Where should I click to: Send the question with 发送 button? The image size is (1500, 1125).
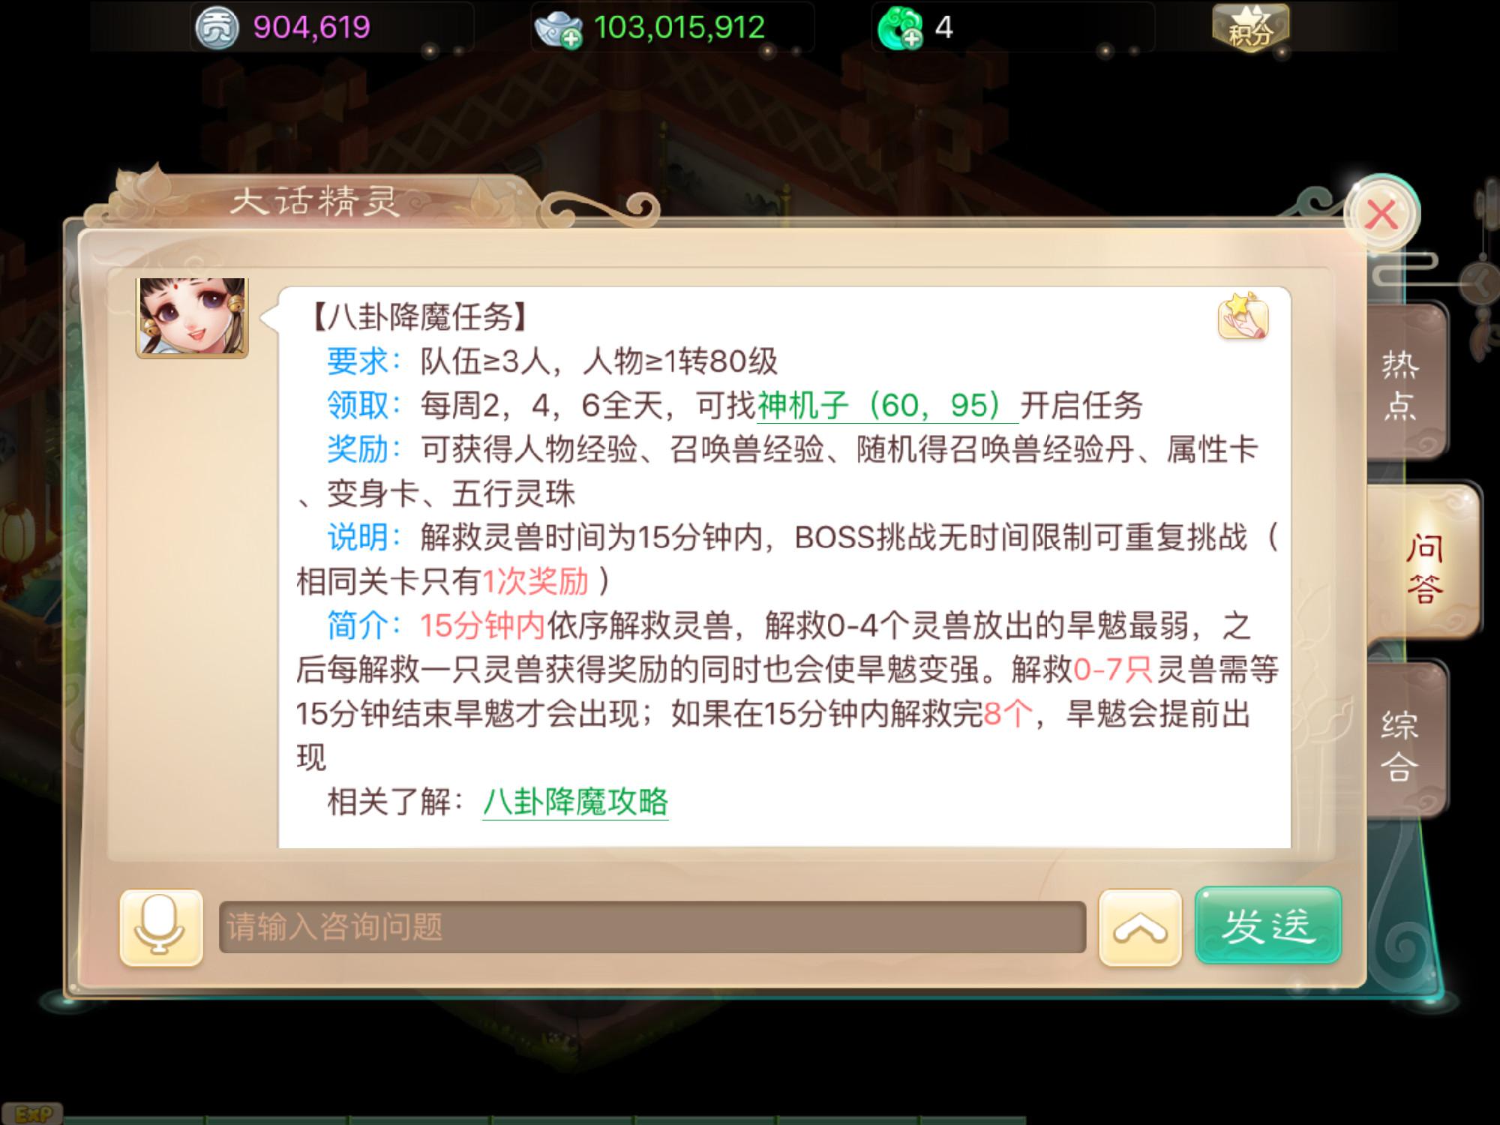[1267, 925]
